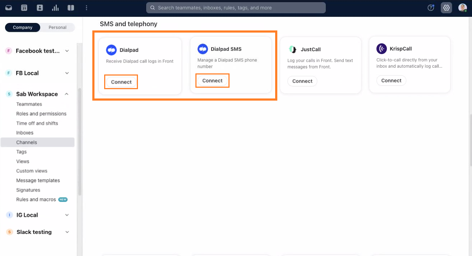The width and height of the screenshot is (472, 256).
Task: Click the sidebar vertical scrollbar
Action: tap(80, 141)
